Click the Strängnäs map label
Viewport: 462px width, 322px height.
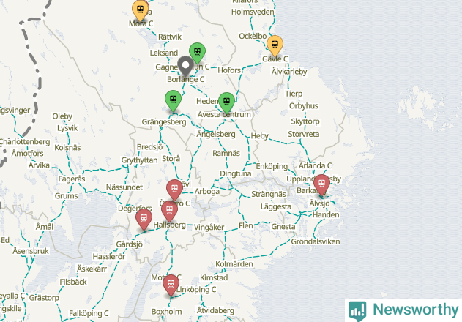click(x=269, y=195)
